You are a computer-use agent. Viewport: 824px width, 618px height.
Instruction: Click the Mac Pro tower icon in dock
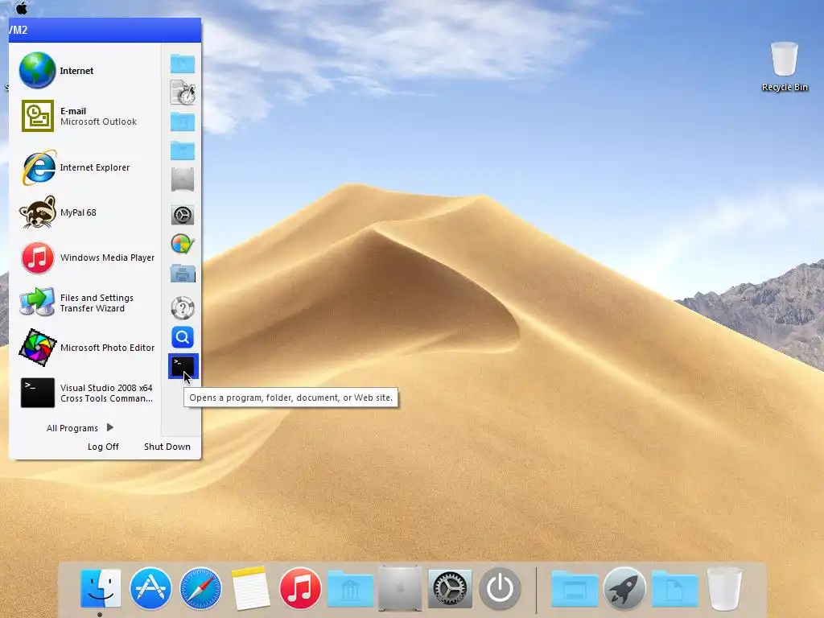[x=400, y=588]
